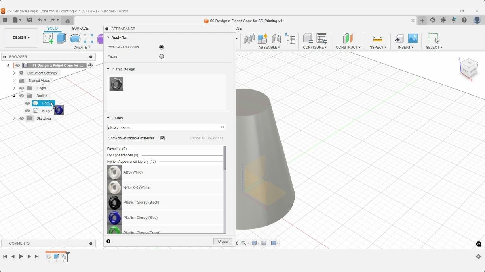Click the Configure Model icon
This screenshot has width=485, height=272.
point(308,38)
